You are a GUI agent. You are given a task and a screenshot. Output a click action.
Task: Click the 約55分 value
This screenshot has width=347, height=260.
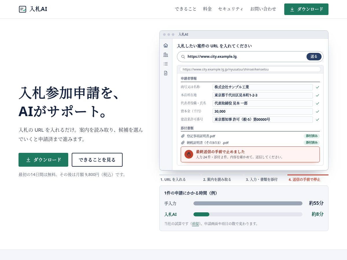316,203
